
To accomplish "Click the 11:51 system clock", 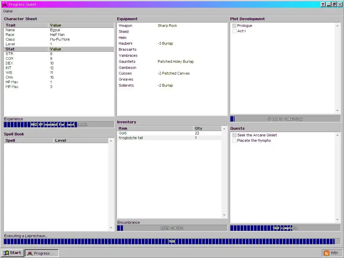I will (x=334, y=253).
